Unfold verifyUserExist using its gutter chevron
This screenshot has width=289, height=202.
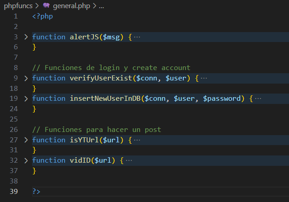(x=26, y=78)
